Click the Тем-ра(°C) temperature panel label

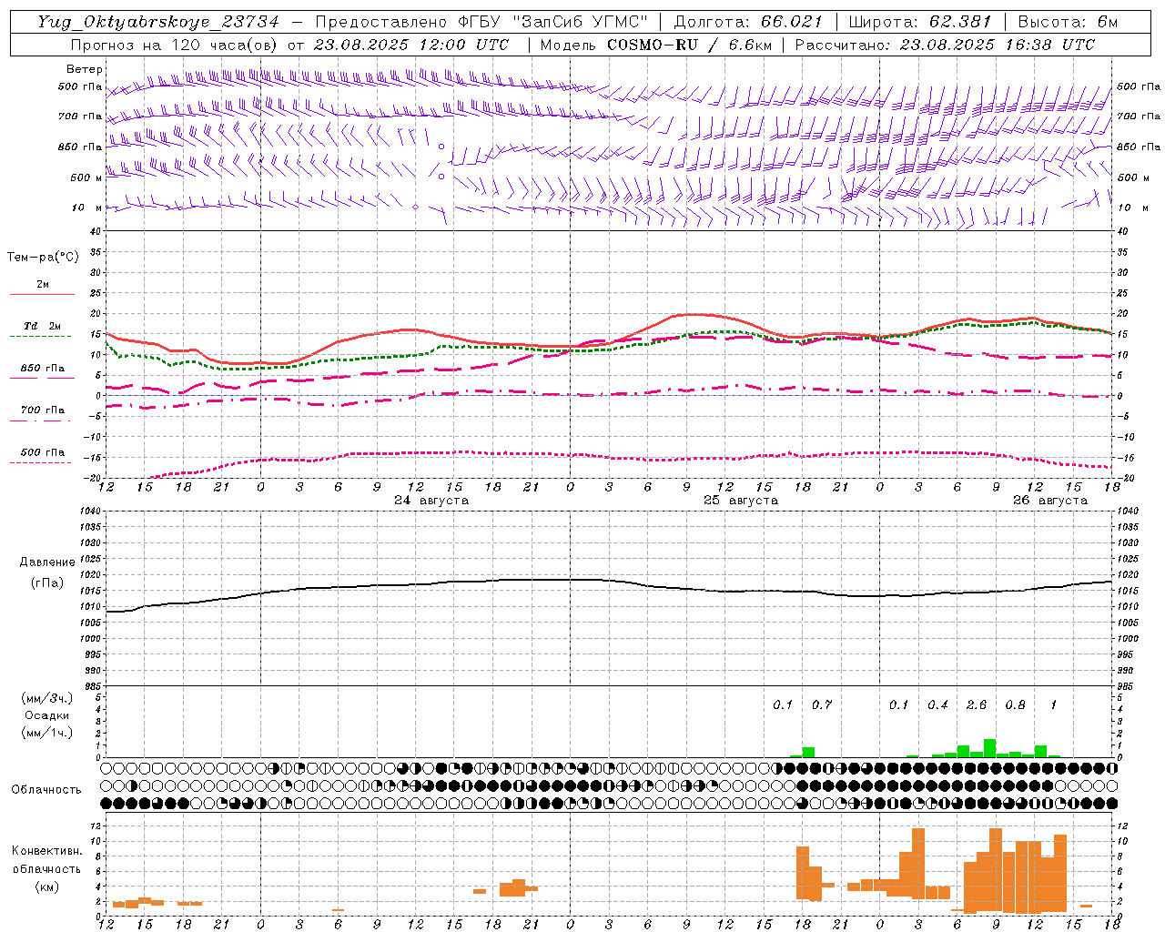point(43,258)
